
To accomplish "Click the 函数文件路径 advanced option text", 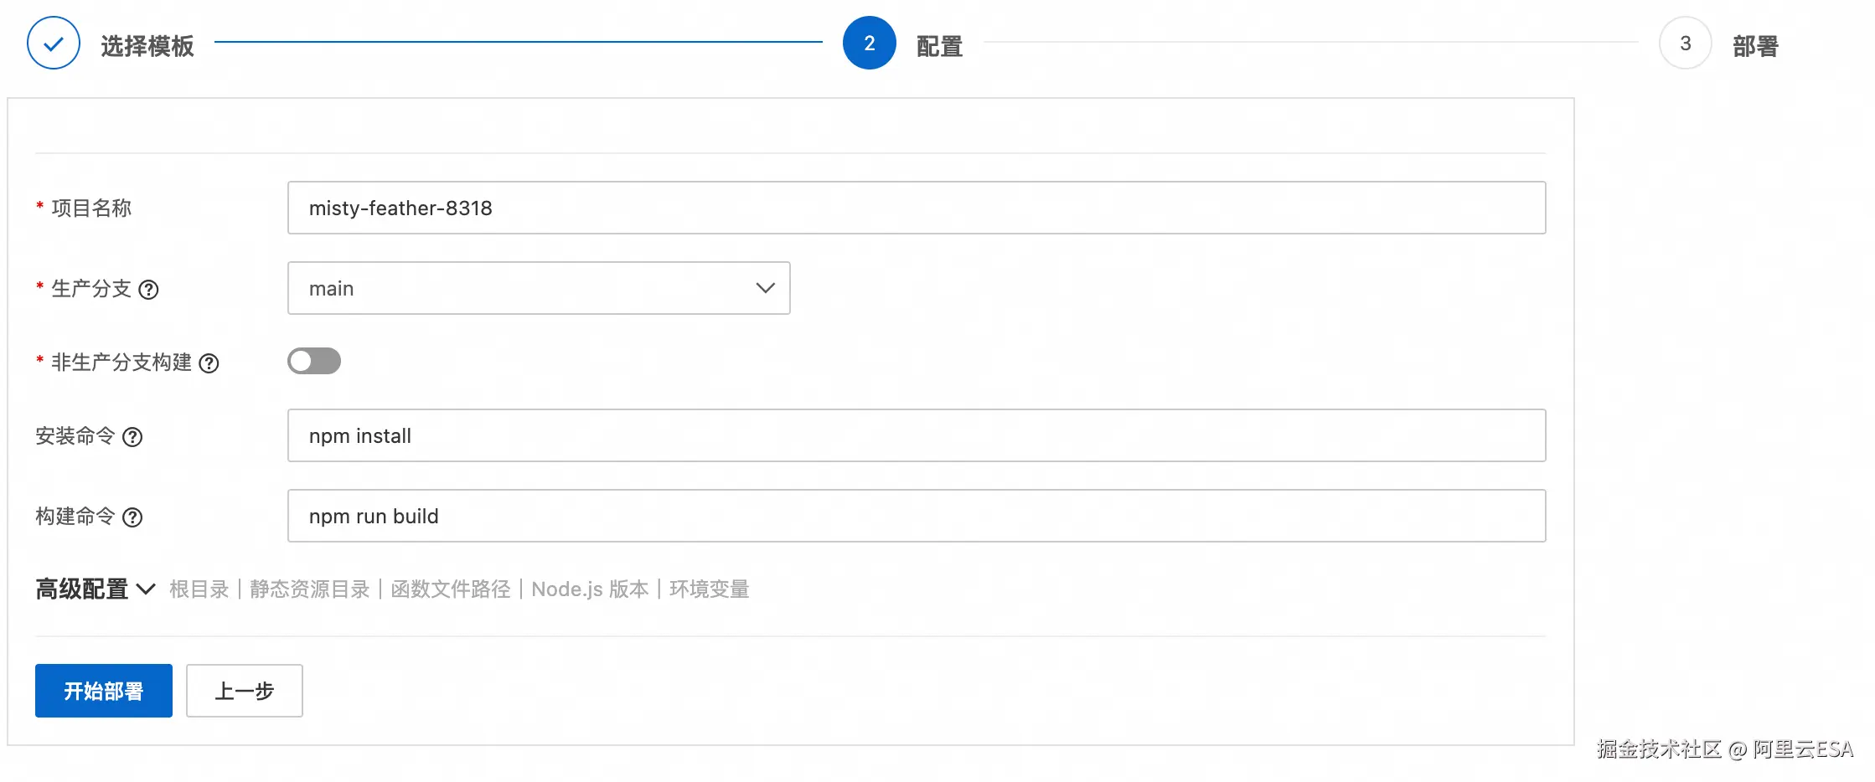I will click(451, 589).
